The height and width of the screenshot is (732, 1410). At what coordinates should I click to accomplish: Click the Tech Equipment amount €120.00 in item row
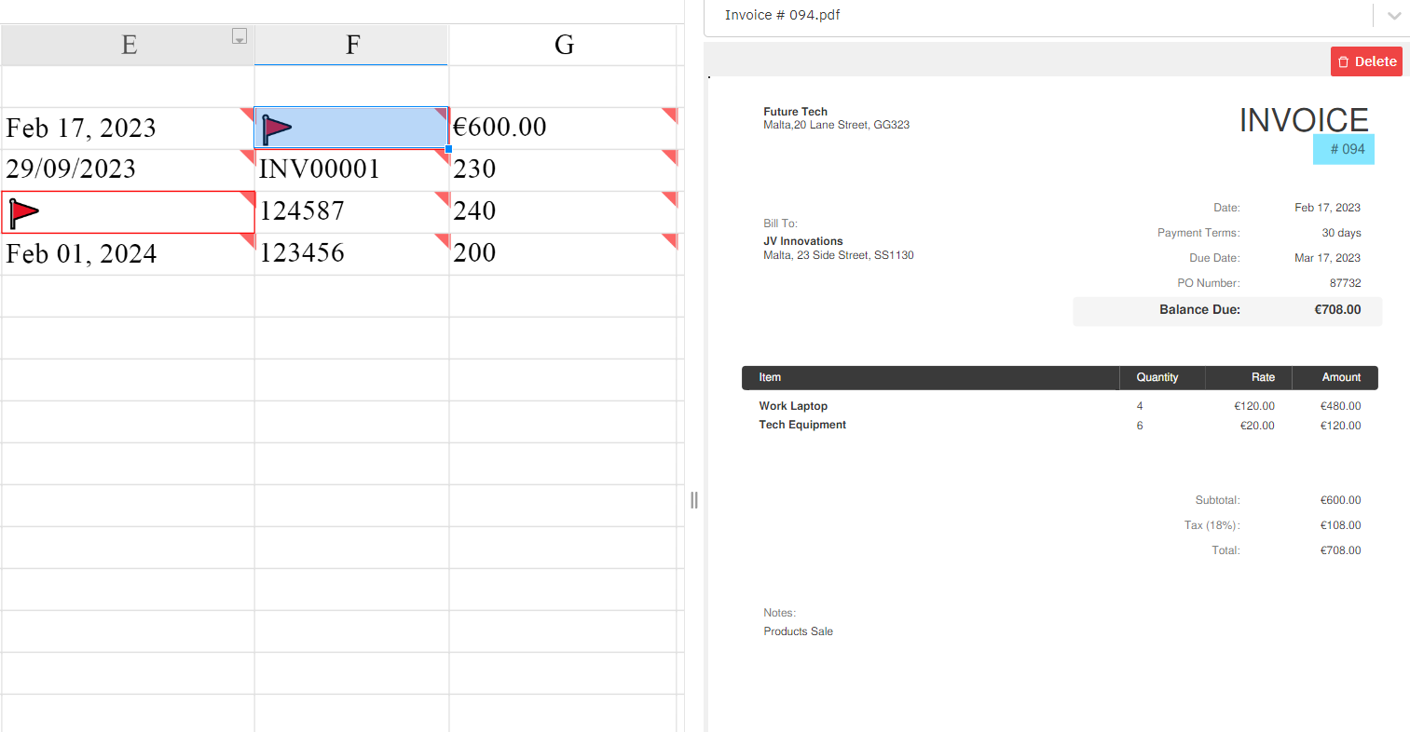click(1340, 426)
